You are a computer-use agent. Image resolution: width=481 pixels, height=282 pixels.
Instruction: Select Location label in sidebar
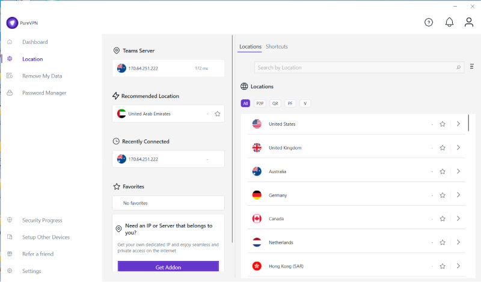coord(32,59)
